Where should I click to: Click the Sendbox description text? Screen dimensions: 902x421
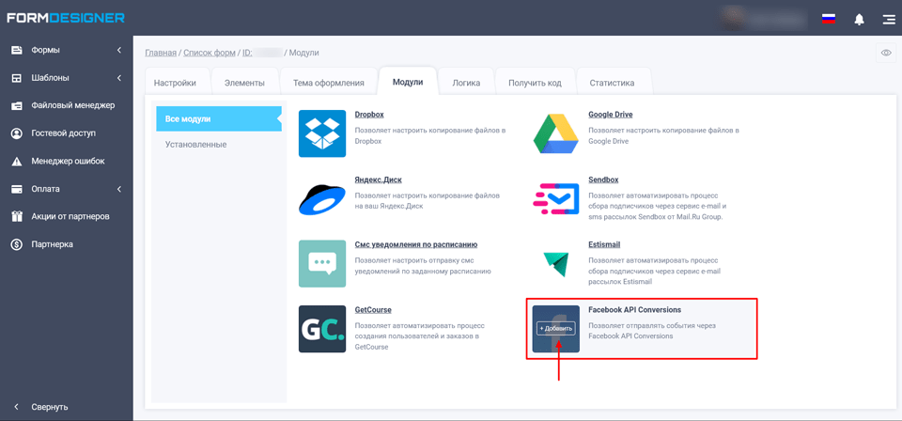point(658,206)
